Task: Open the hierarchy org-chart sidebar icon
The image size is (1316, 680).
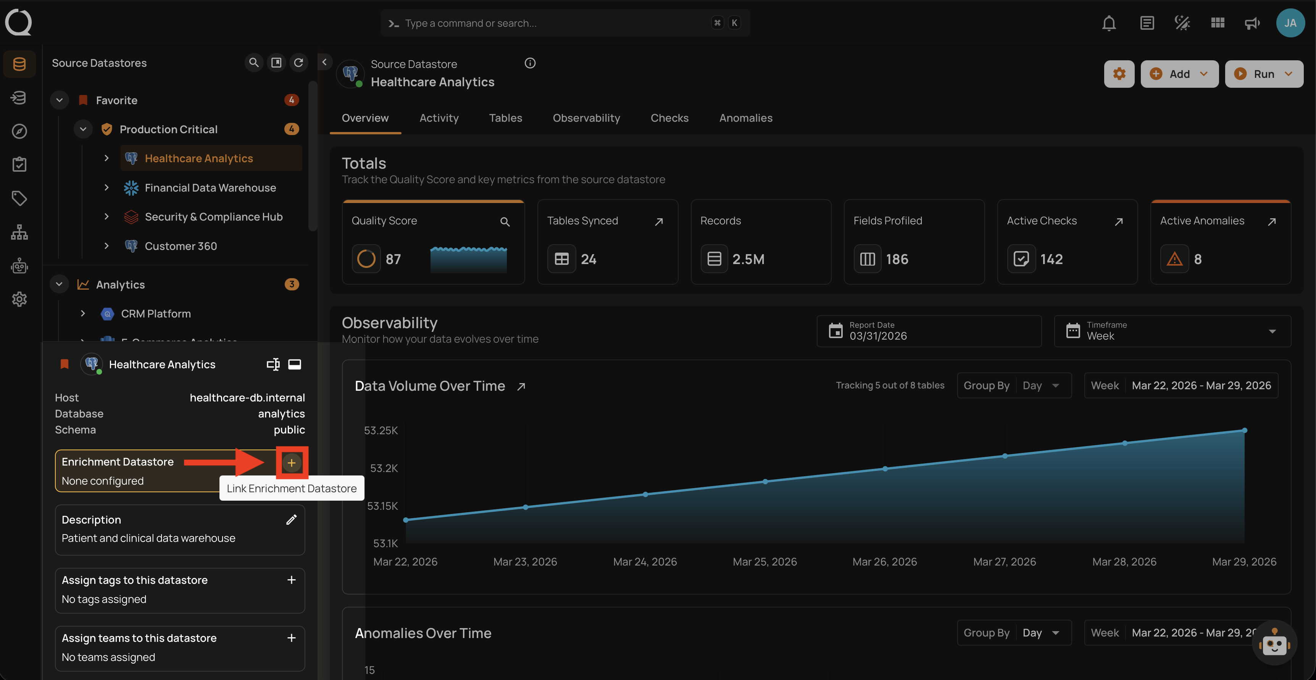Action: click(19, 232)
